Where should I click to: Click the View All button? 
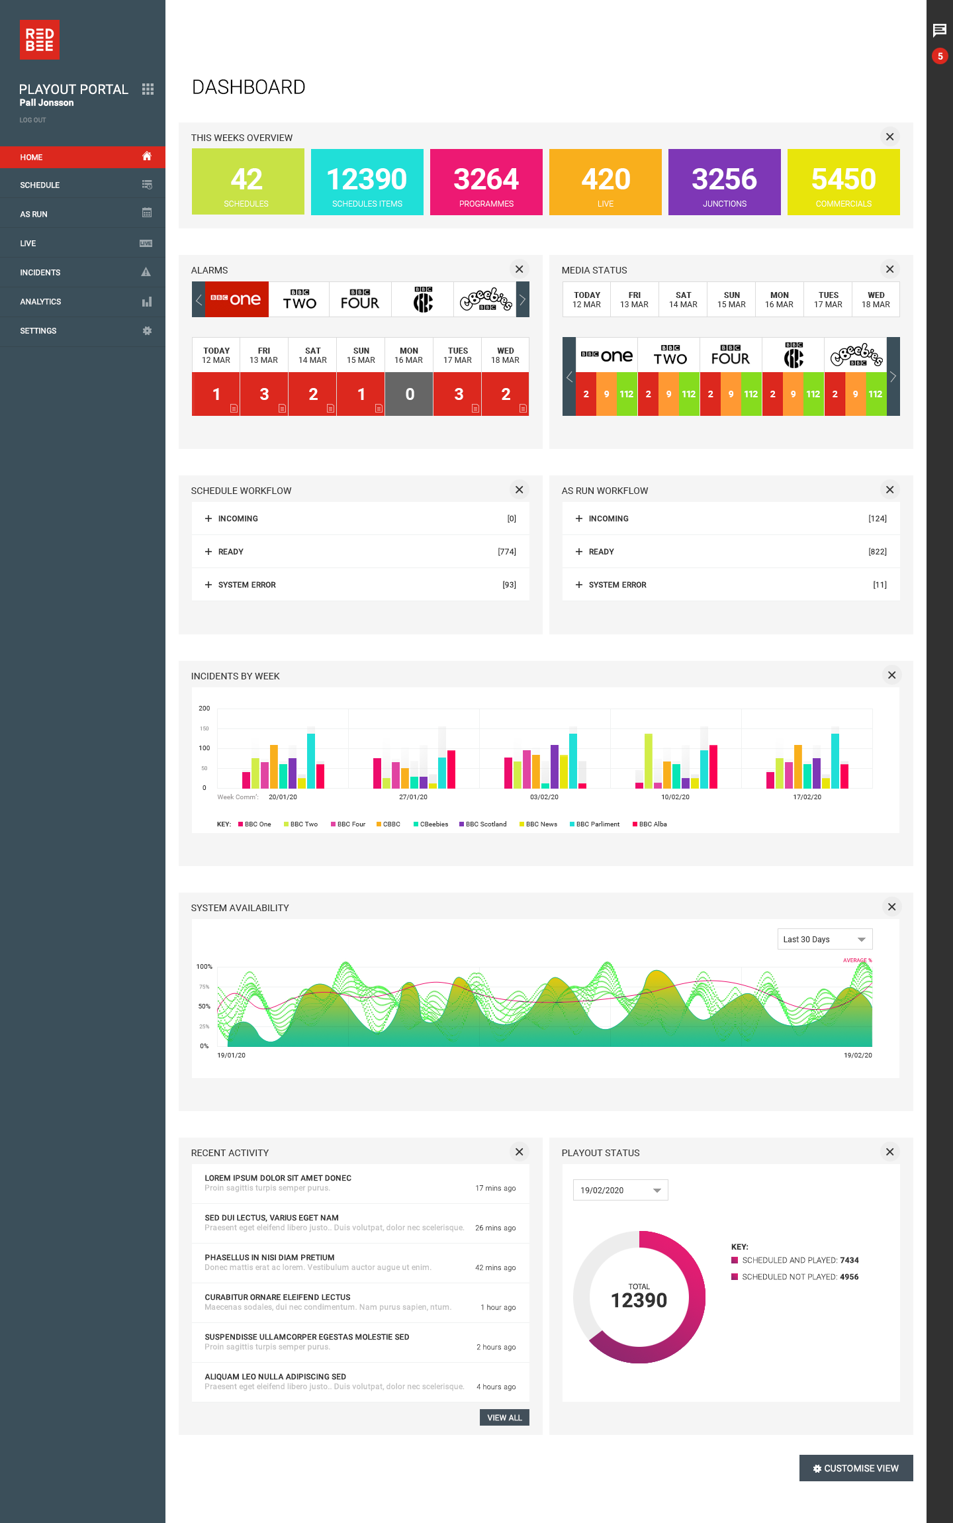click(504, 1418)
